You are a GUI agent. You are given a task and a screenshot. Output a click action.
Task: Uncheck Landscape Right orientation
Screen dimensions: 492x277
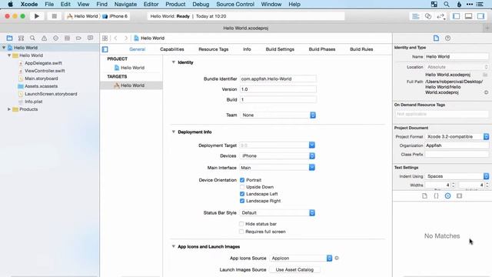tap(242, 201)
